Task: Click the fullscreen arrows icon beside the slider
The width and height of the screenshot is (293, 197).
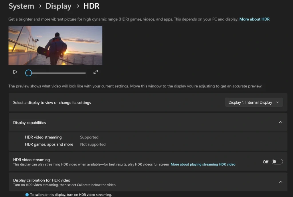Action: point(95,72)
